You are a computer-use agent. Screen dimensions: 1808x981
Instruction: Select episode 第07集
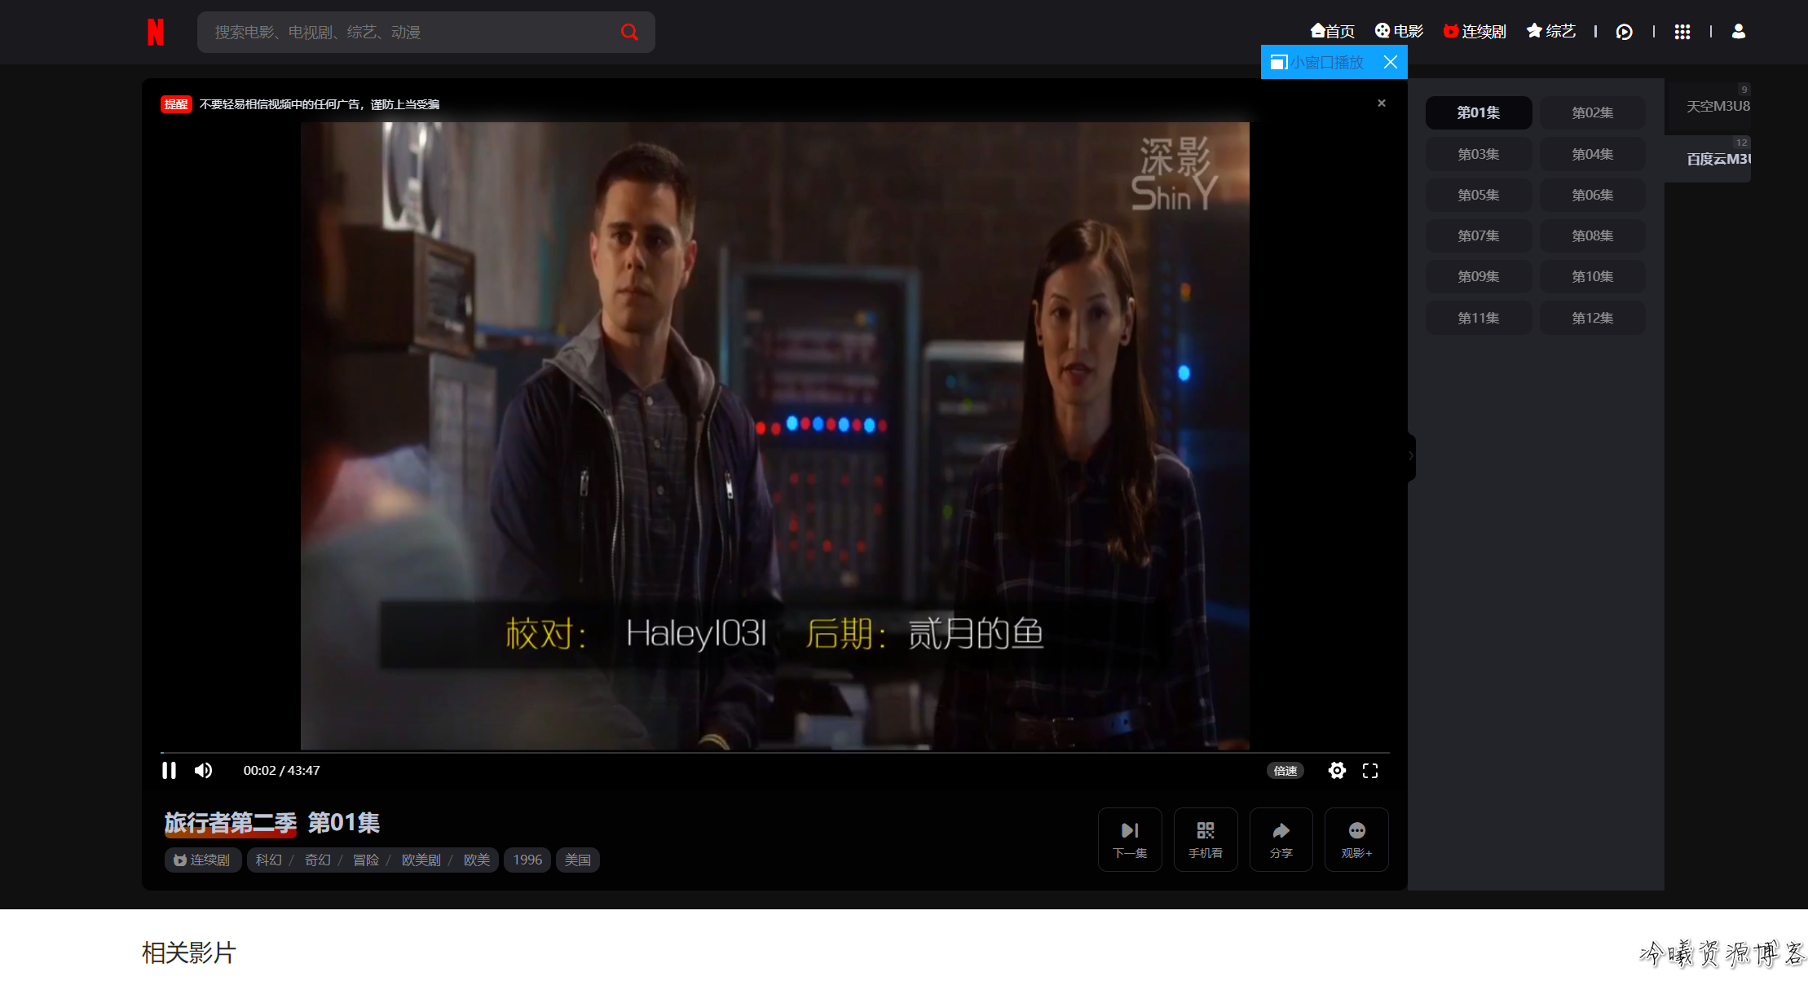pyautogui.click(x=1479, y=235)
